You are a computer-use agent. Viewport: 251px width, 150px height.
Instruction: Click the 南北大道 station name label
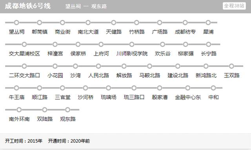88,32
